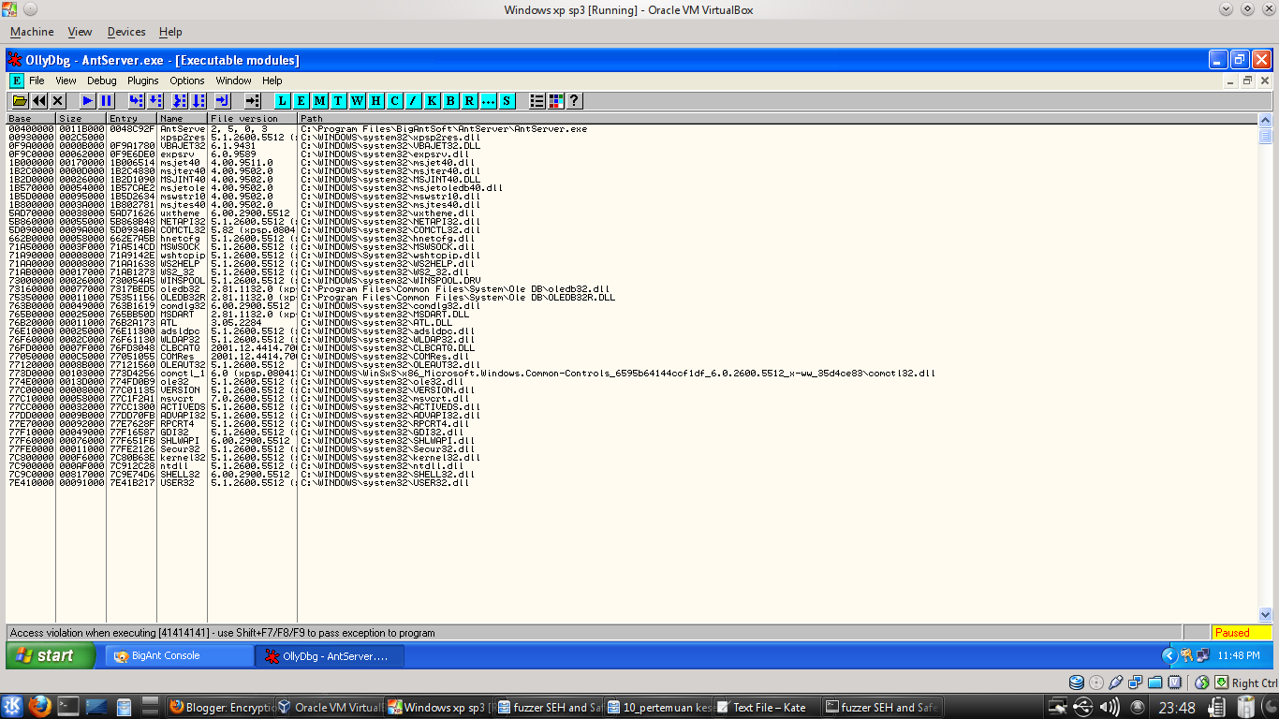
Task: Click the Run program play icon
Action: point(87,100)
